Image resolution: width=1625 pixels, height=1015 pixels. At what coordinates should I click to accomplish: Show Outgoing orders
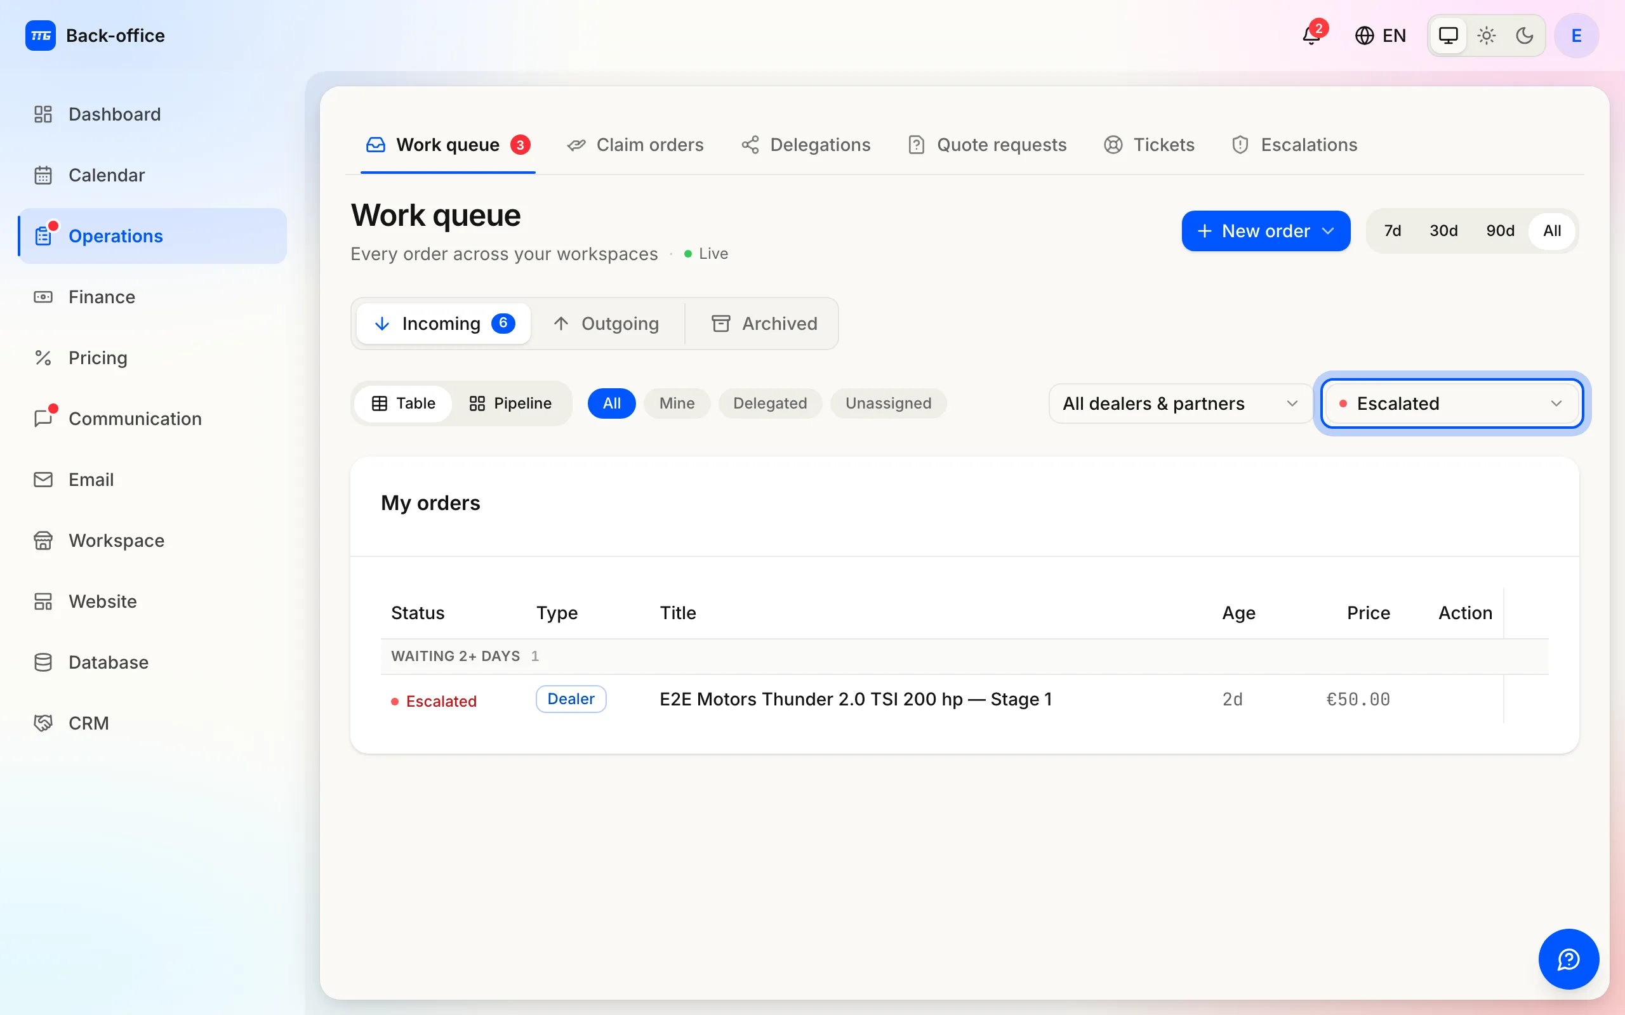606,324
